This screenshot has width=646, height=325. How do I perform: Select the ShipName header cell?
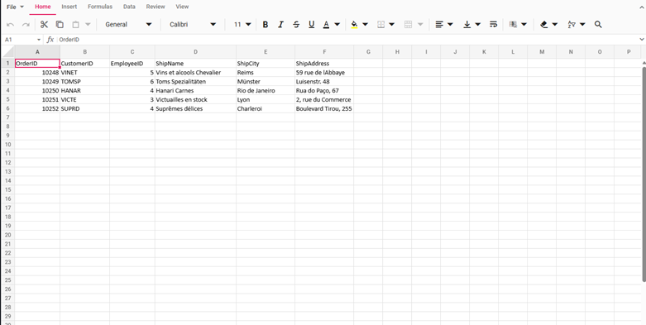tap(195, 64)
